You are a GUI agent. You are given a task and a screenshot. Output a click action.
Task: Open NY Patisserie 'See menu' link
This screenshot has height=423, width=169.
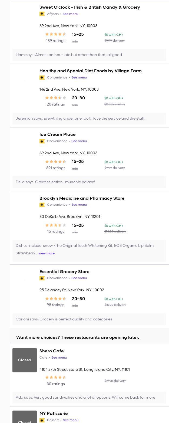(x=71, y=420)
